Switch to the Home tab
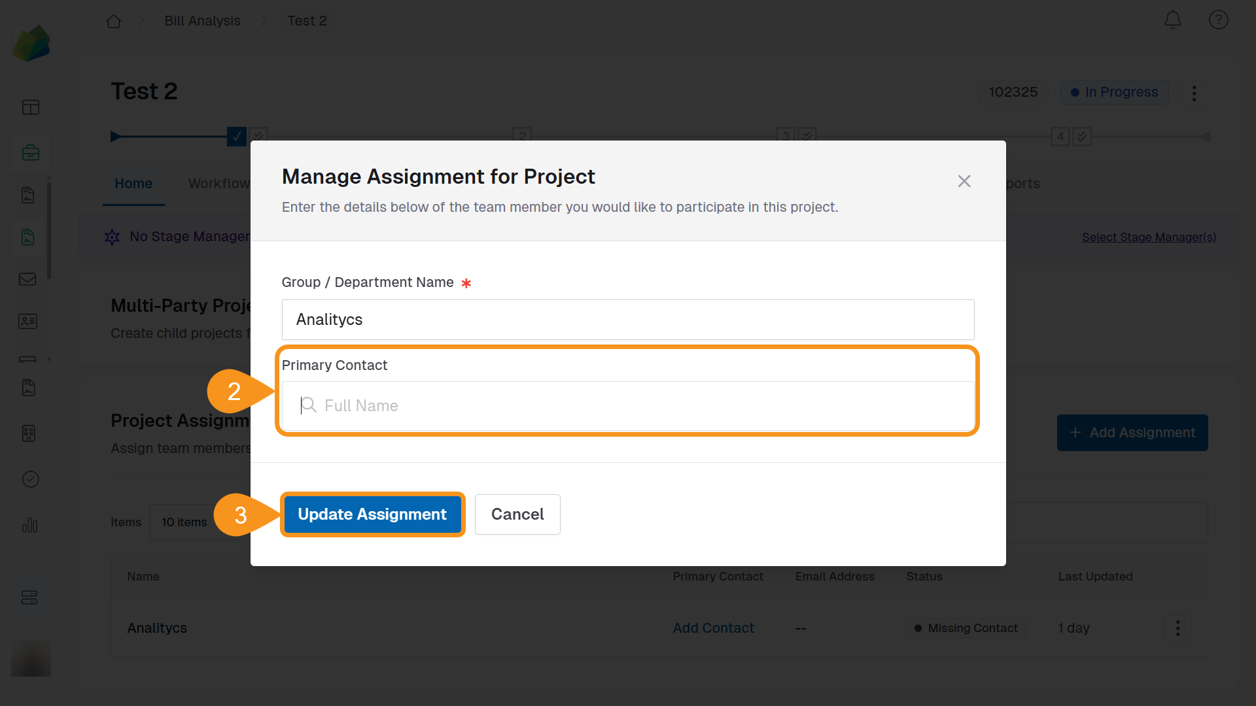The height and width of the screenshot is (706, 1256). click(133, 184)
